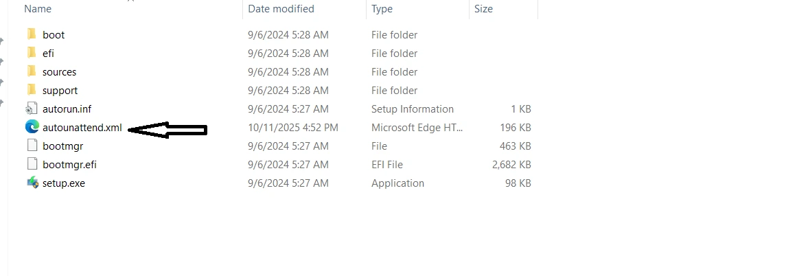Click the boot folder name
This screenshot has width=797, height=276.
(54, 35)
